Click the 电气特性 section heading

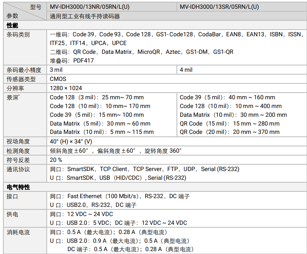point(18,187)
